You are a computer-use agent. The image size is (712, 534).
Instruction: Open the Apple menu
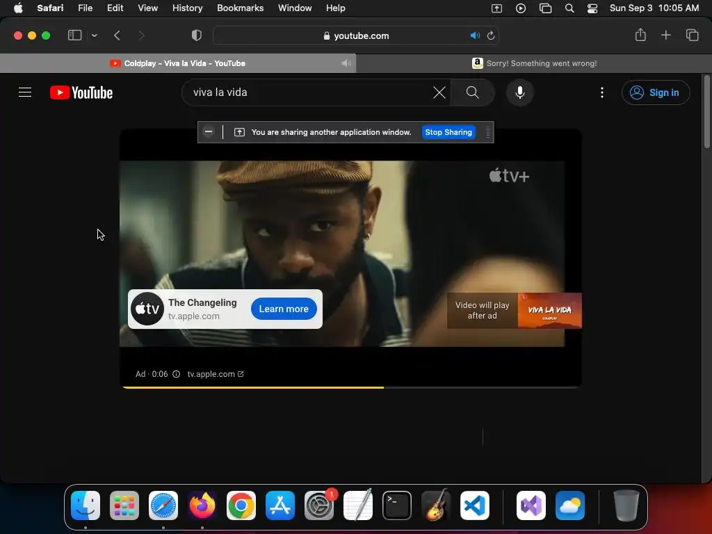click(x=18, y=8)
